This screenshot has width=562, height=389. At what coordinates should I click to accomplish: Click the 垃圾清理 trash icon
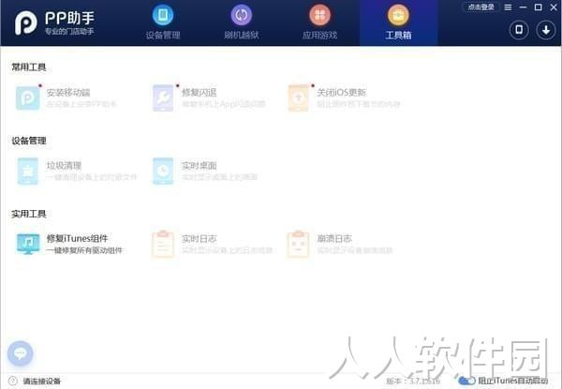click(x=27, y=171)
